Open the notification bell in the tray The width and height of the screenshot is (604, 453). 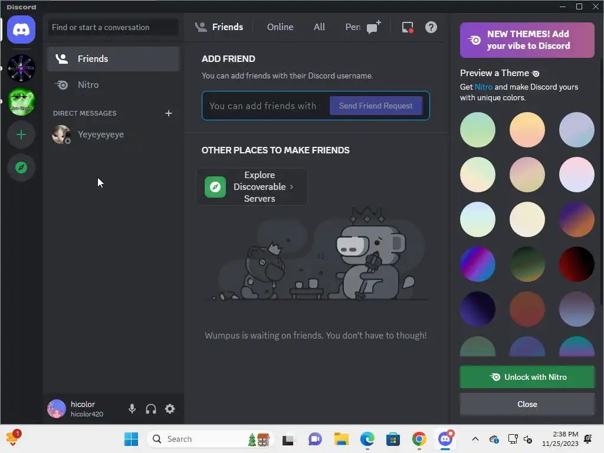point(588,439)
